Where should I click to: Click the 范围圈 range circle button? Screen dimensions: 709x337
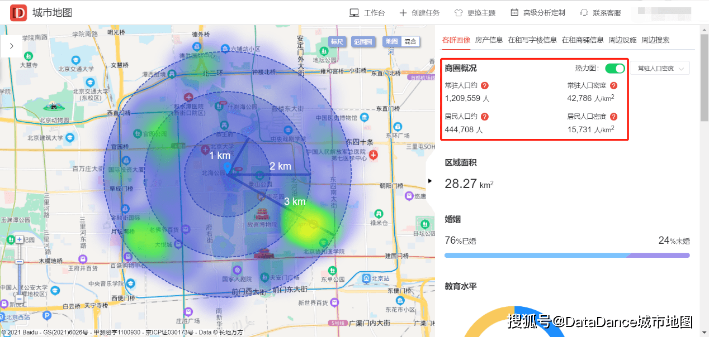click(x=363, y=41)
